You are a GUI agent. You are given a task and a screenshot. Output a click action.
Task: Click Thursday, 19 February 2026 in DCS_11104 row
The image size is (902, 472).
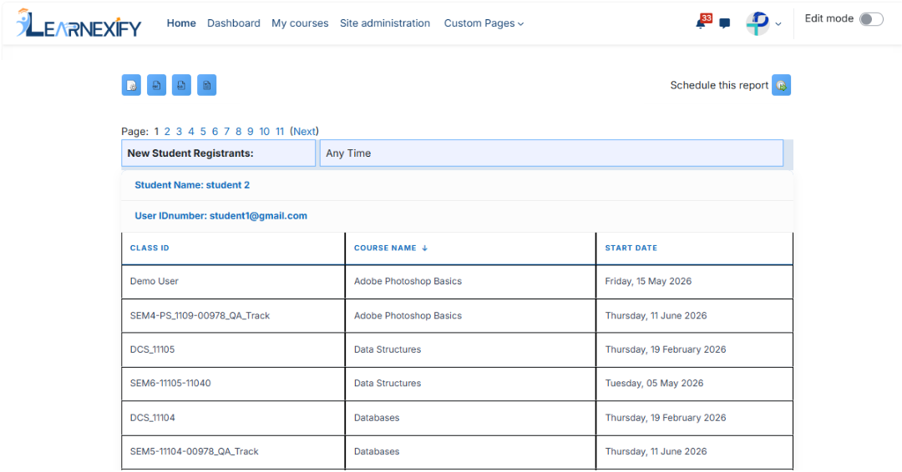coord(666,418)
